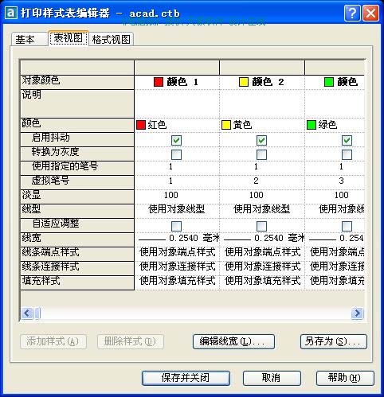Select the red 颜色 1 header swatch

click(159, 82)
